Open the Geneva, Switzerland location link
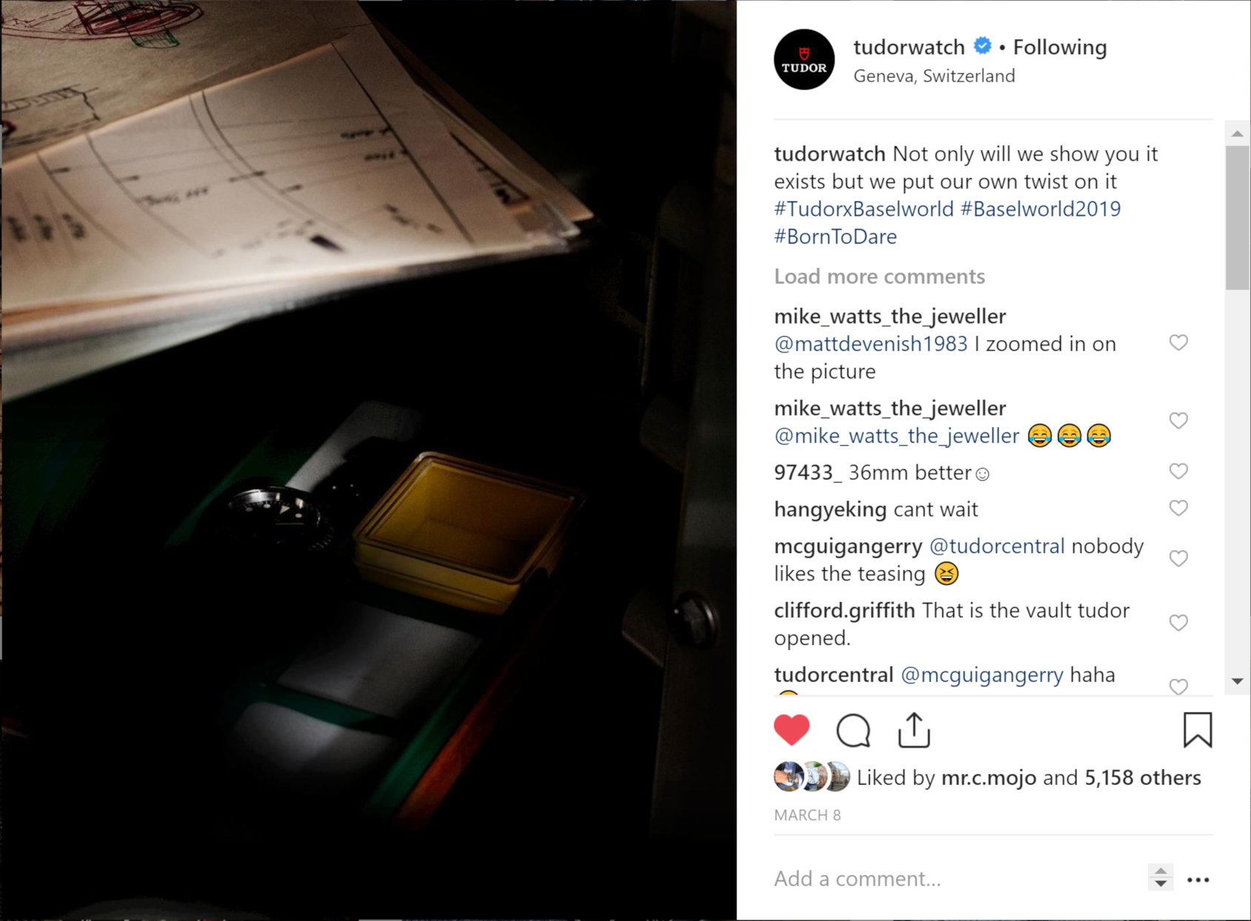The image size is (1251, 921). click(x=934, y=76)
